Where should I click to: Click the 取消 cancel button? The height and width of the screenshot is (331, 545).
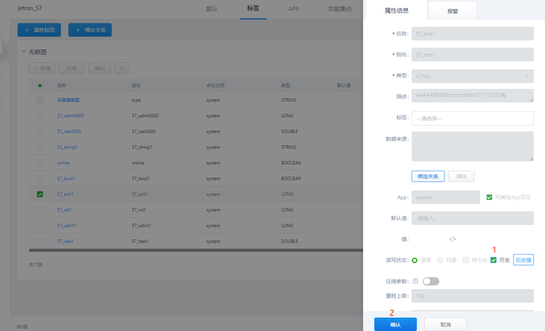[445, 324]
